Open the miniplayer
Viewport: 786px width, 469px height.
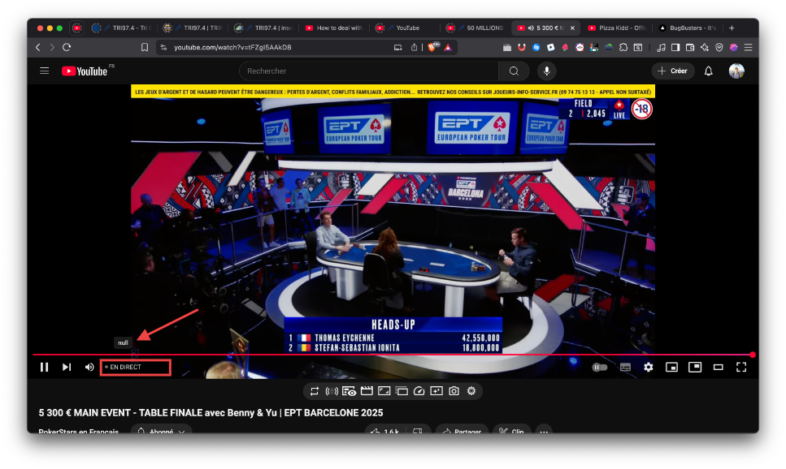tap(671, 367)
